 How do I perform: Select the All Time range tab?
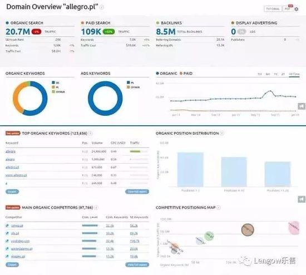tap(294, 74)
